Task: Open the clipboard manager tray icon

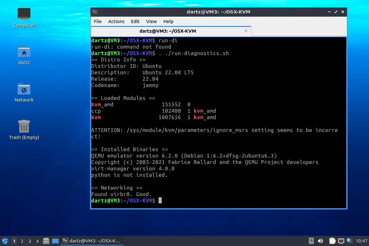Action: point(332,241)
